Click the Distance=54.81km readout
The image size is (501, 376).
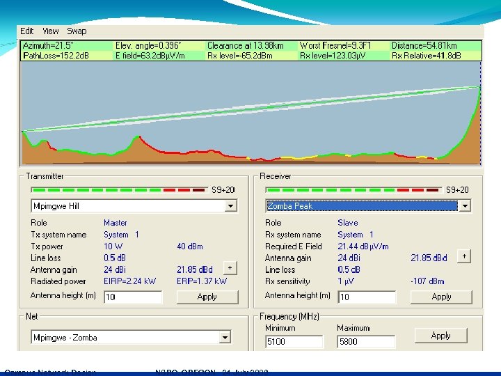click(x=424, y=45)
